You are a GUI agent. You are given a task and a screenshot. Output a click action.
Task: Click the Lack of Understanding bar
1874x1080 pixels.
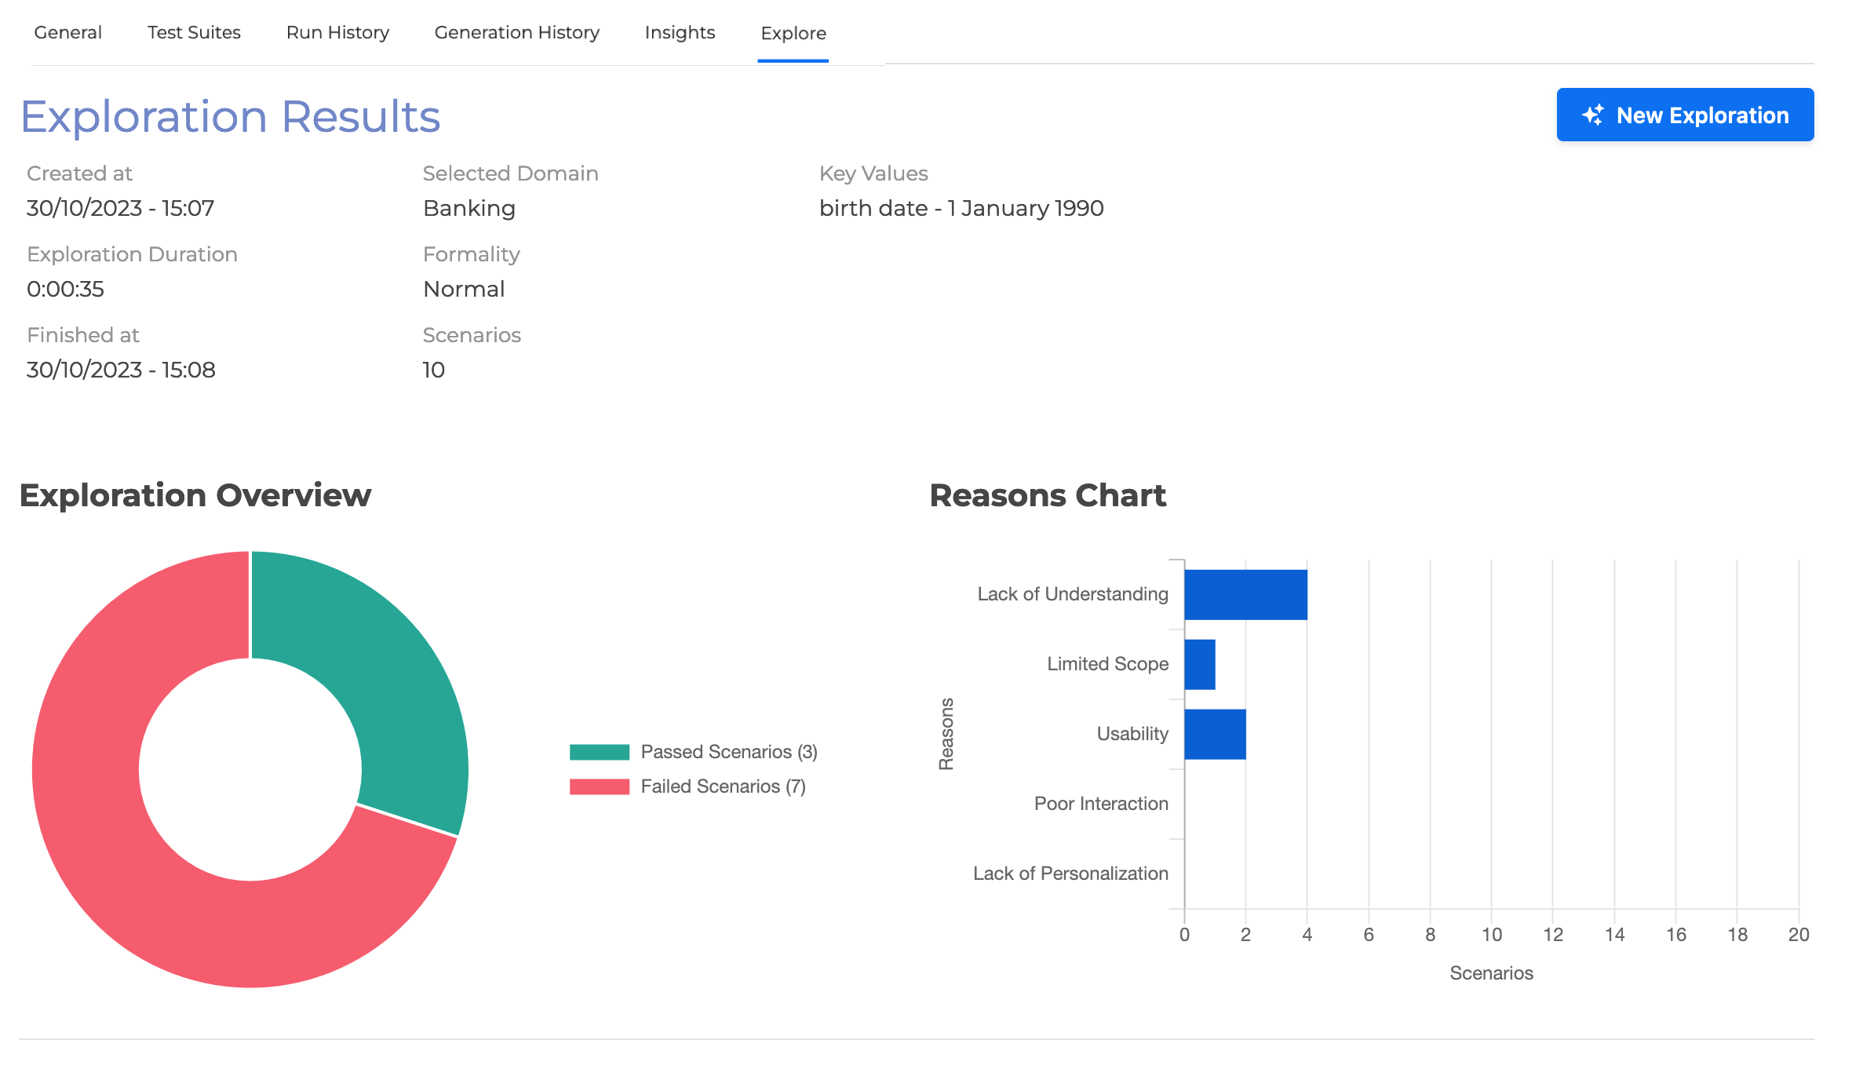click(1245, 595)
